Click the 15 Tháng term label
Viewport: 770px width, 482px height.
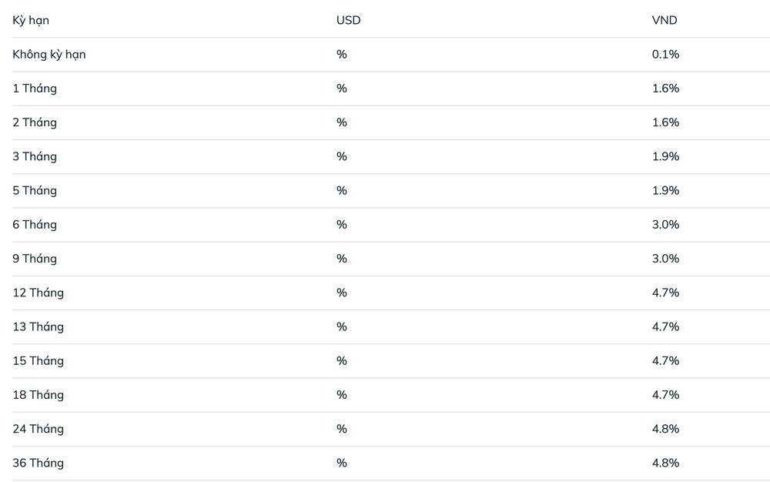(38, 360)
